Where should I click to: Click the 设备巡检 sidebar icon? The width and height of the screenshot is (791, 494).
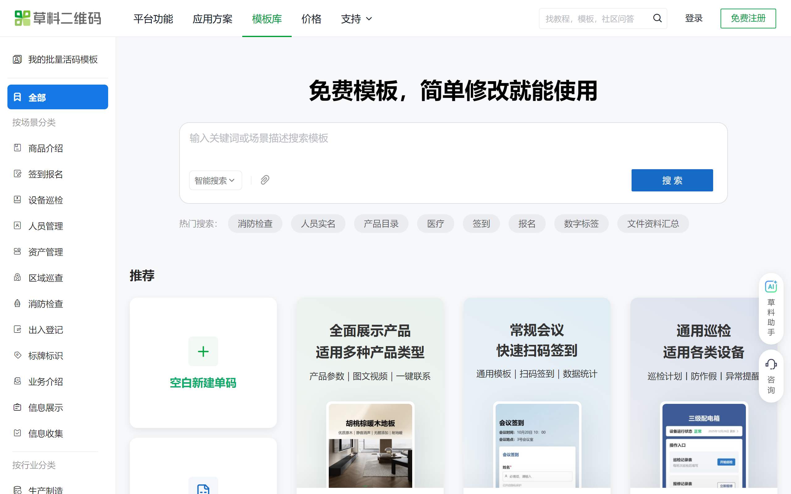(x=17, y=200)
